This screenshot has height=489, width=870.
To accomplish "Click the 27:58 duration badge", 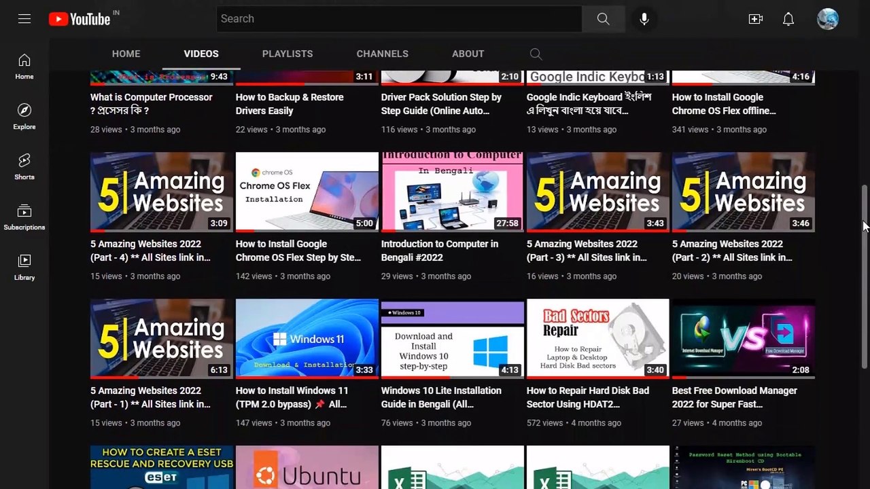I will coord(508,223).
